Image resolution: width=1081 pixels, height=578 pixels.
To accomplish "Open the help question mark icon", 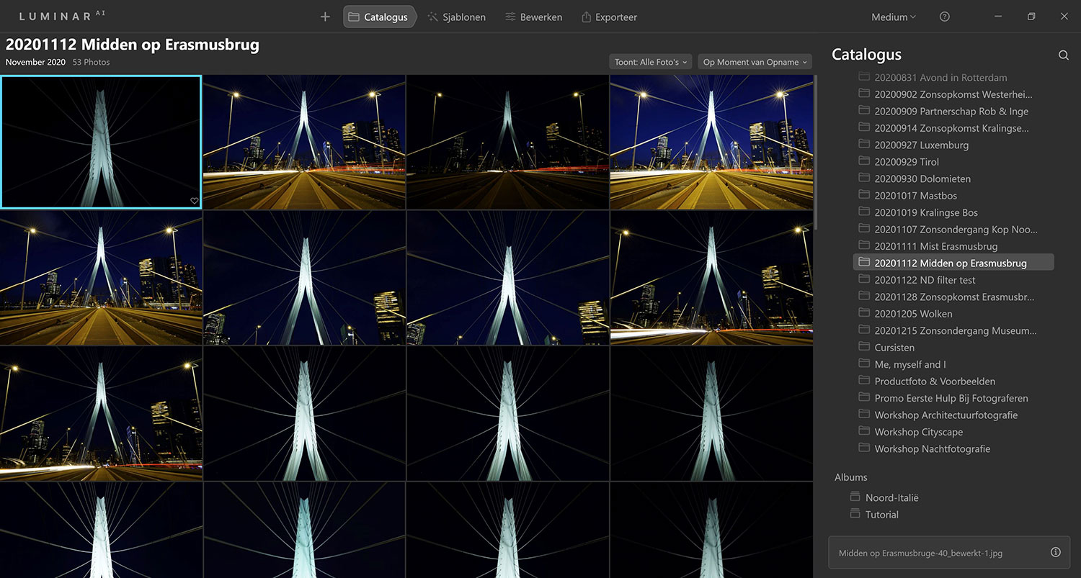I will [x=945, y=17].
